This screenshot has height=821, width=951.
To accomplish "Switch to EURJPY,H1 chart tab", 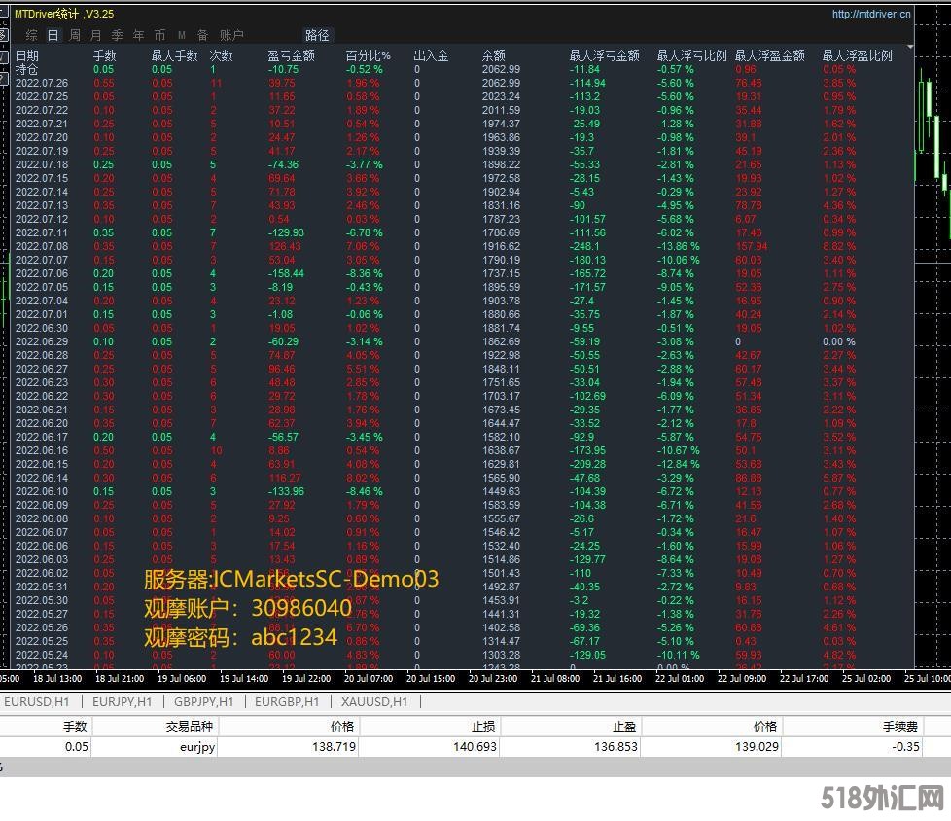I will [x=122, y=702].
